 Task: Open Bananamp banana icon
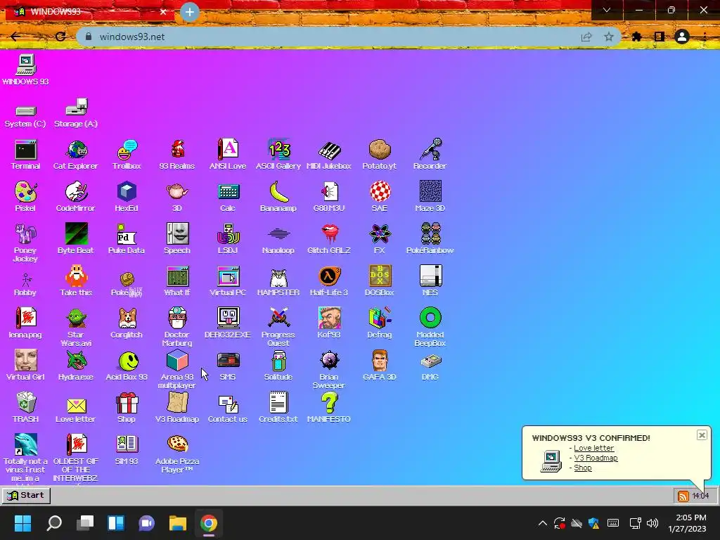click(x=278, y=197)
